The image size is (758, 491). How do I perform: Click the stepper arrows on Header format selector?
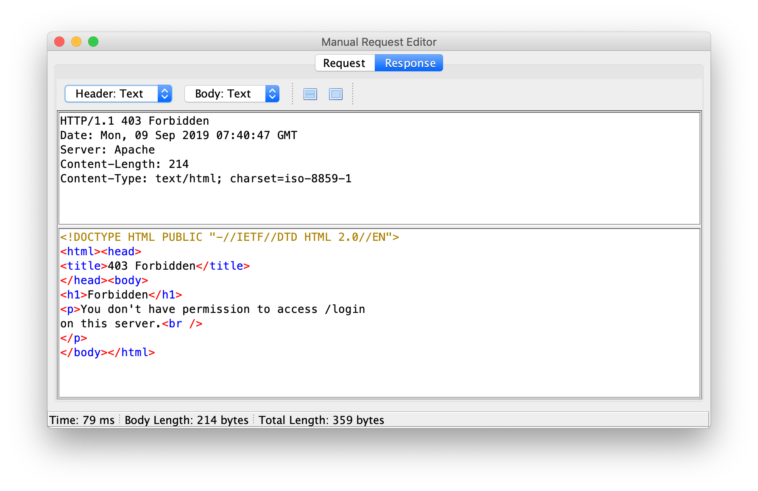[x=164, y=94]
